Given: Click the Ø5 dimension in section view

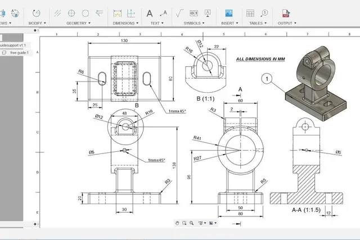Looking at the screenshot, I should click(x=338, y=152).
